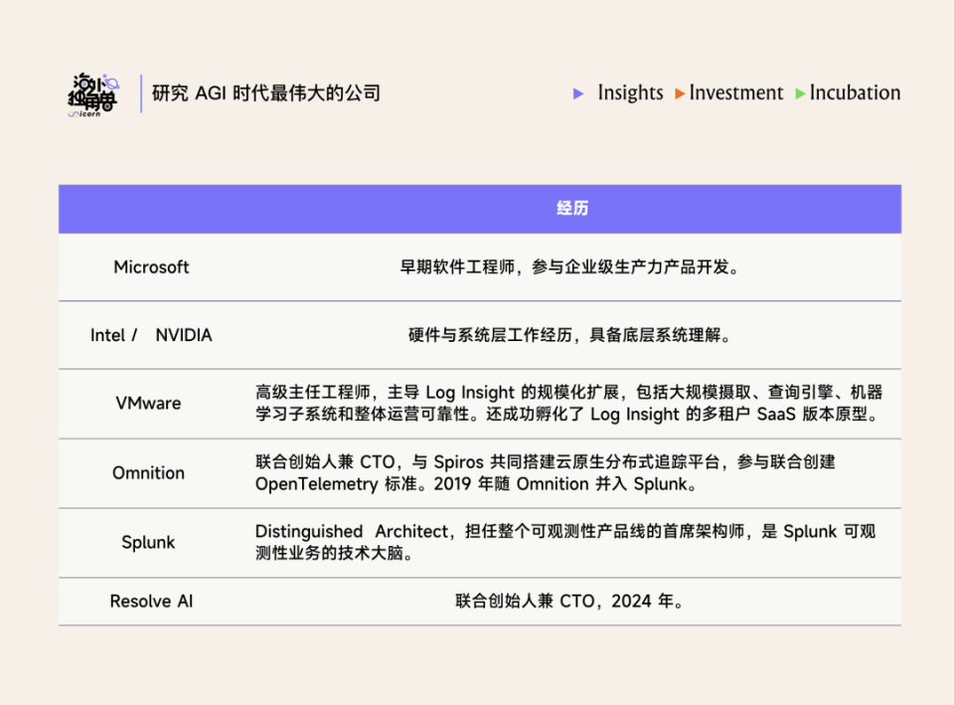Click the description 早期软件工程师，参与企业级生产力产品开发
The width and height of the screenshot is (954, 705).
click(570, 267)
